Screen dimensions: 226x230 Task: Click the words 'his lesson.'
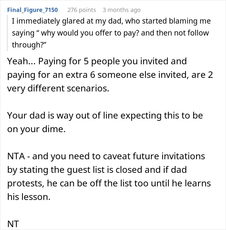coord(29,197)
